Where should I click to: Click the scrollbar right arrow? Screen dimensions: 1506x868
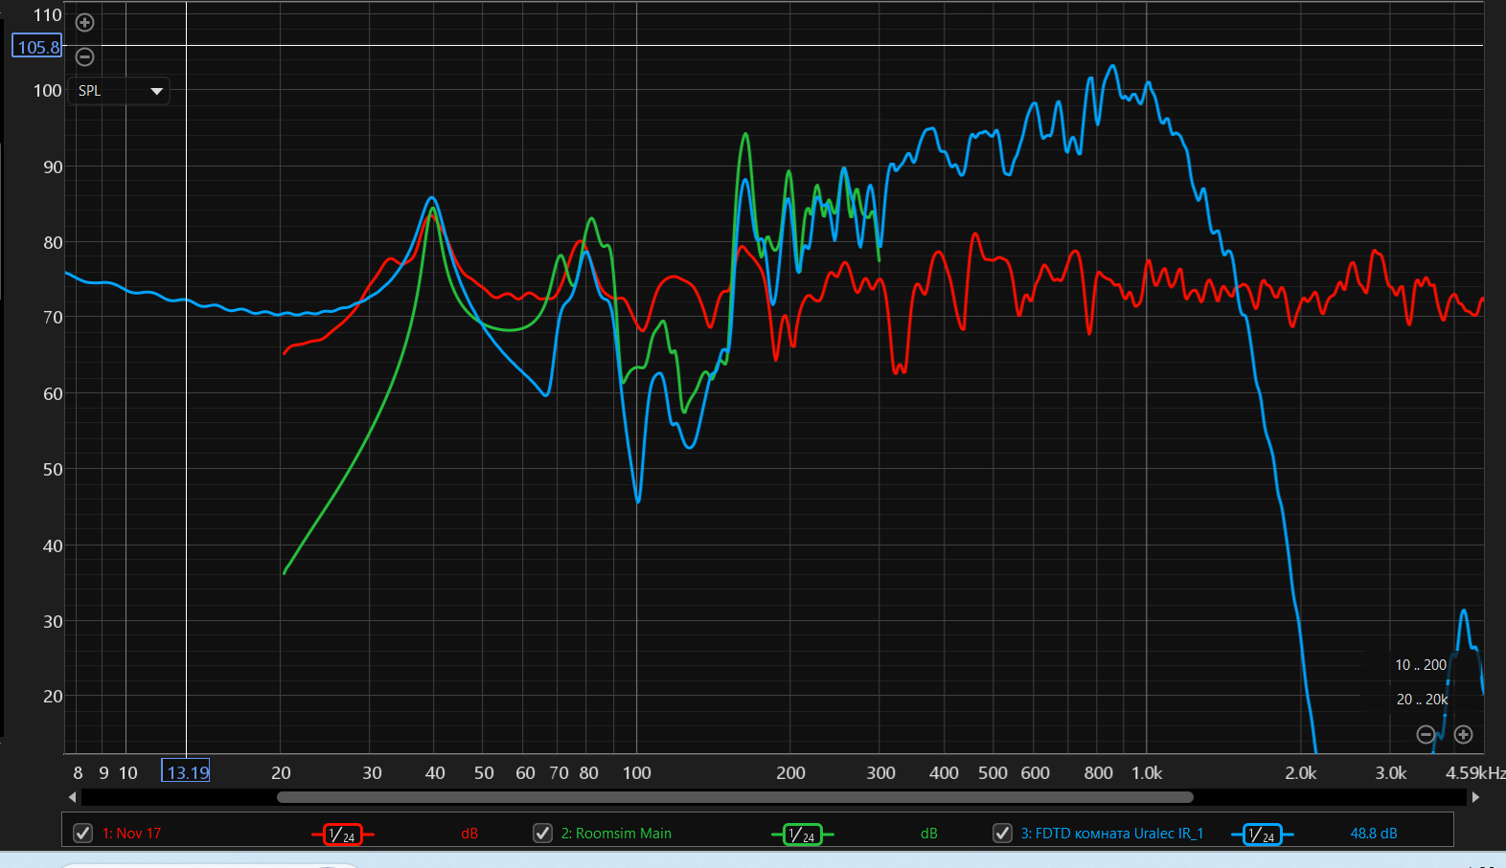coord(1475,797)
